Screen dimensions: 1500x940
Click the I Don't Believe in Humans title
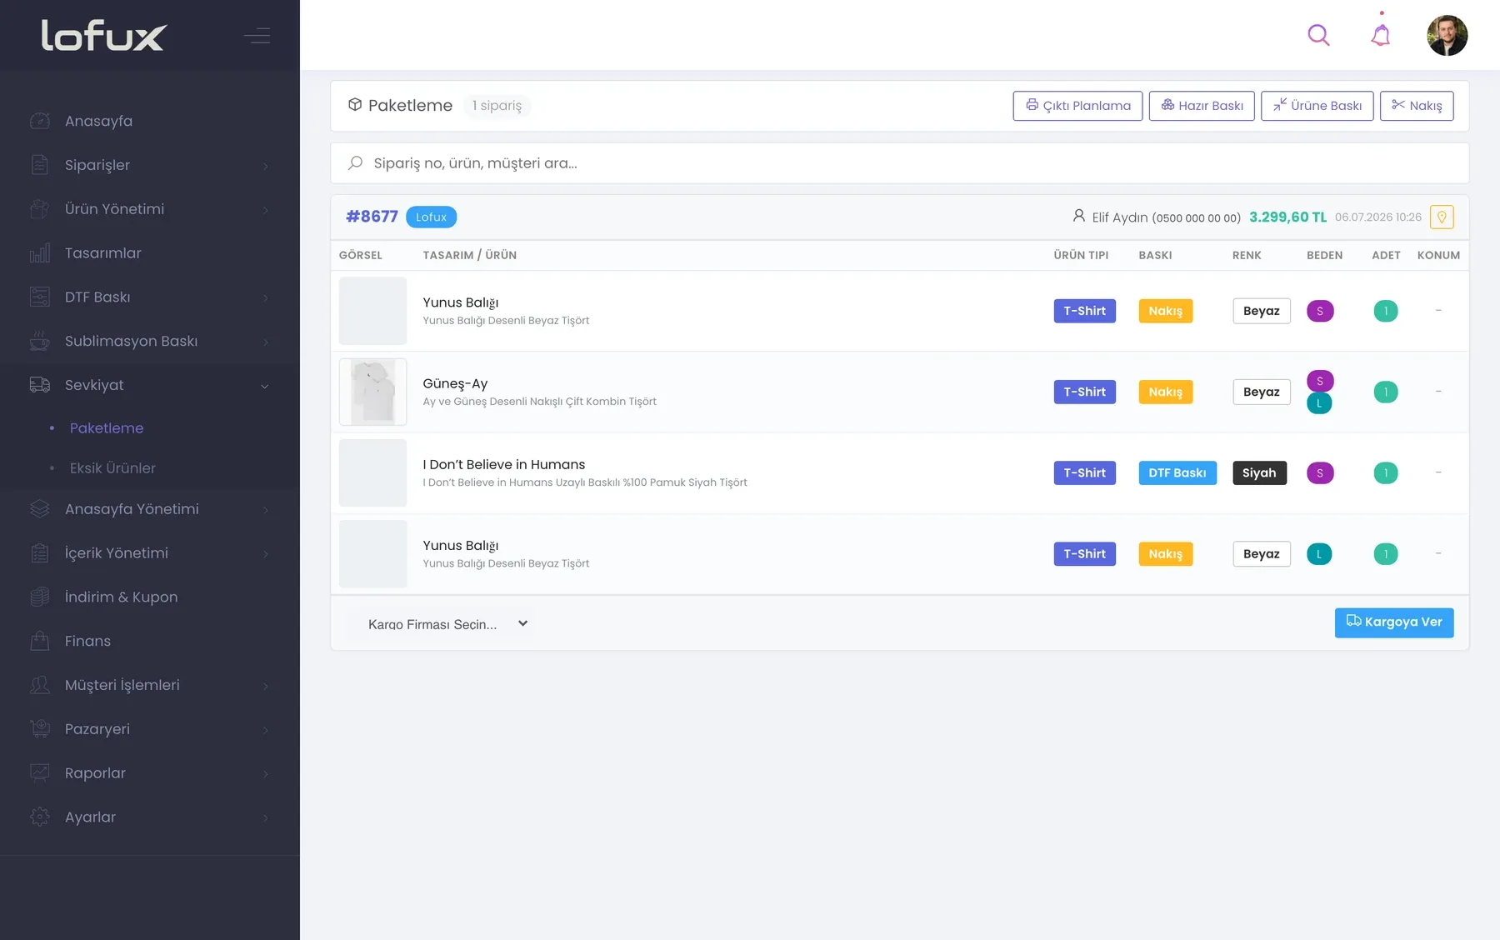(504, 464)
